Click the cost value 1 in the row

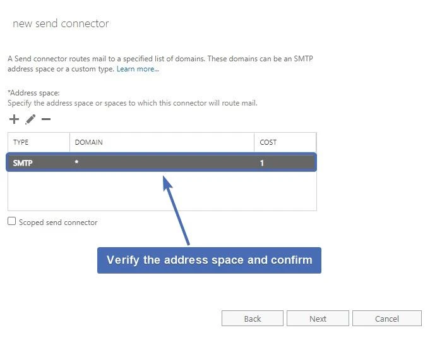click(262, 163)
